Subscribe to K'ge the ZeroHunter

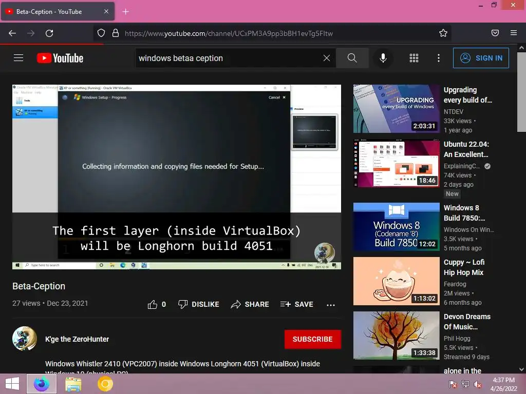(313, 340)
